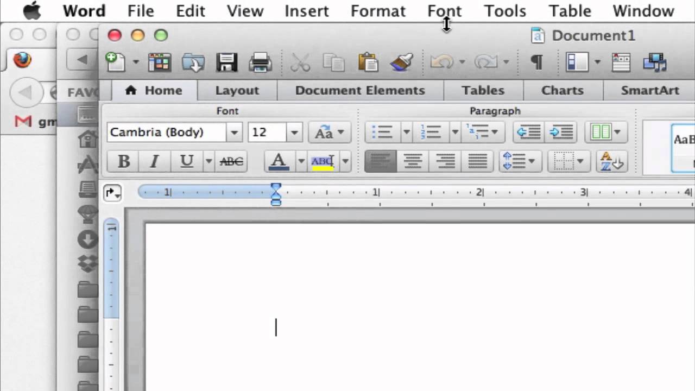Screen dimensions: 695x391
Task: Click the Open document folder icon
Action: click(x=193, y=62)
